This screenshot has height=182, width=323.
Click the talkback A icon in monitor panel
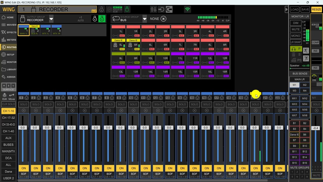point(306,51)
